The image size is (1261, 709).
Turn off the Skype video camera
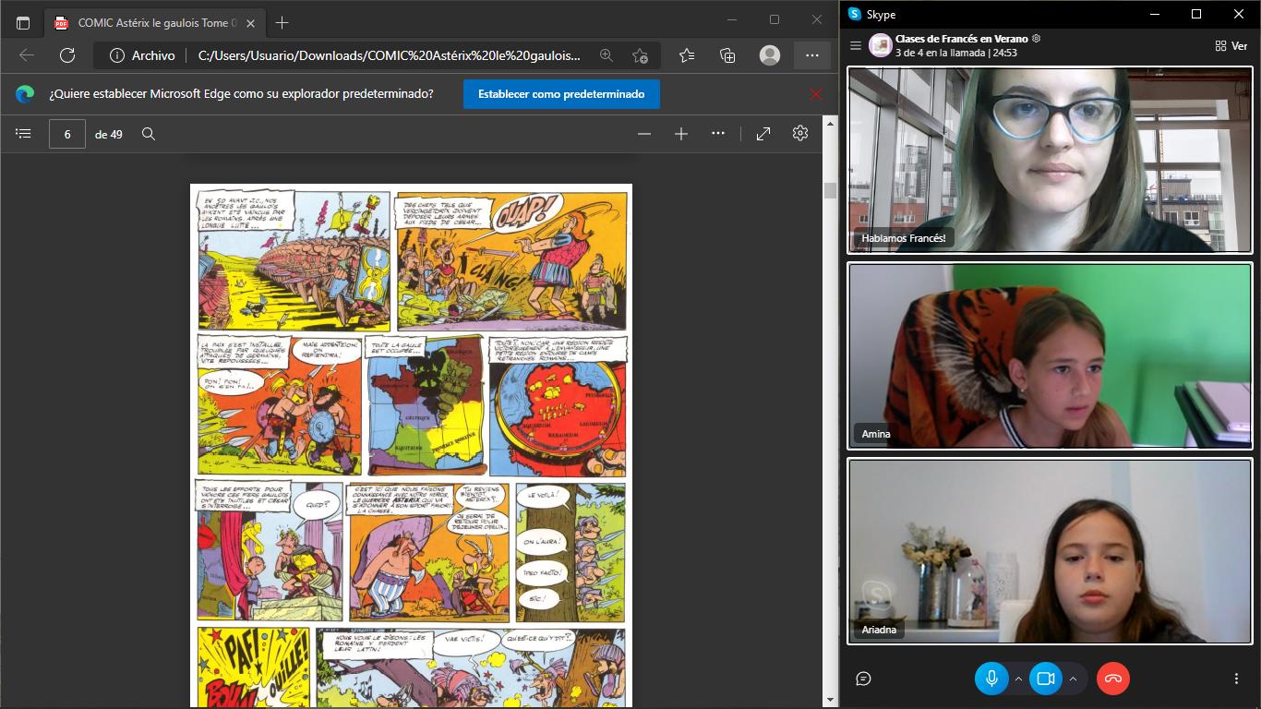1046,679
